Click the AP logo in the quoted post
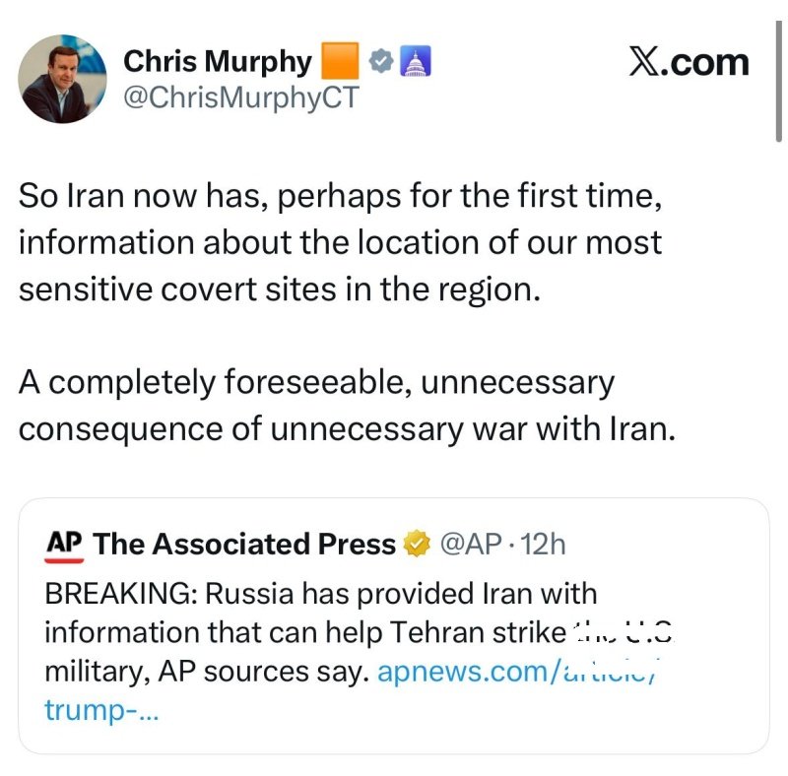788x776 pixels. 64,546
